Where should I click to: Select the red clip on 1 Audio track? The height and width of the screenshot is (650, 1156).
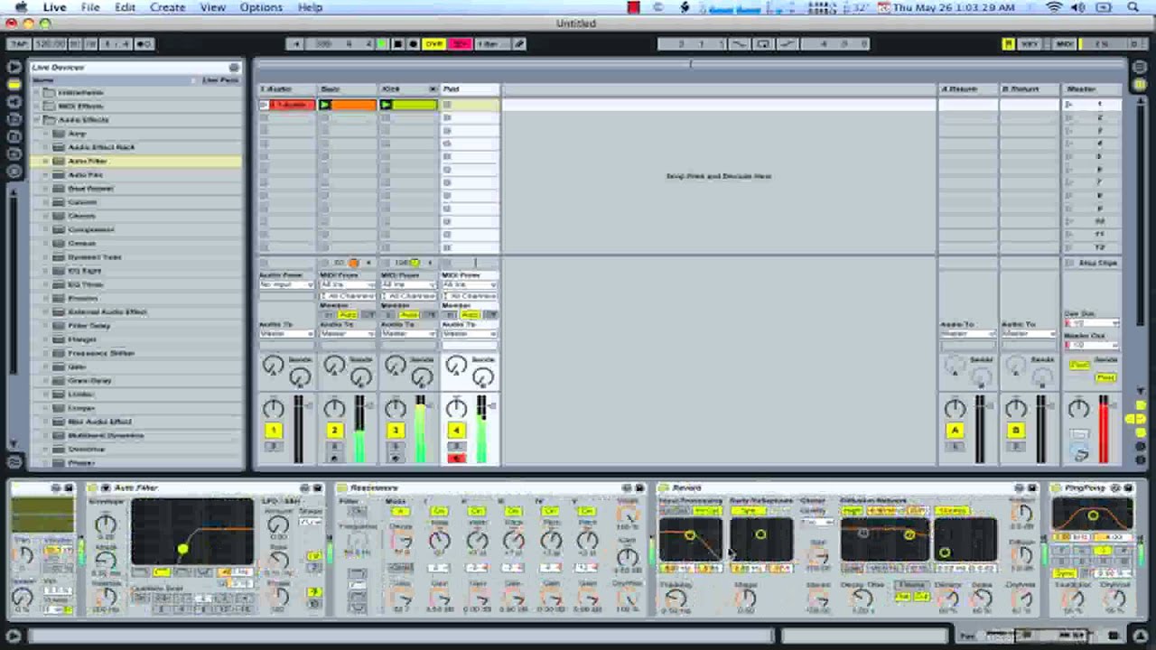click(x=292, y=105)
